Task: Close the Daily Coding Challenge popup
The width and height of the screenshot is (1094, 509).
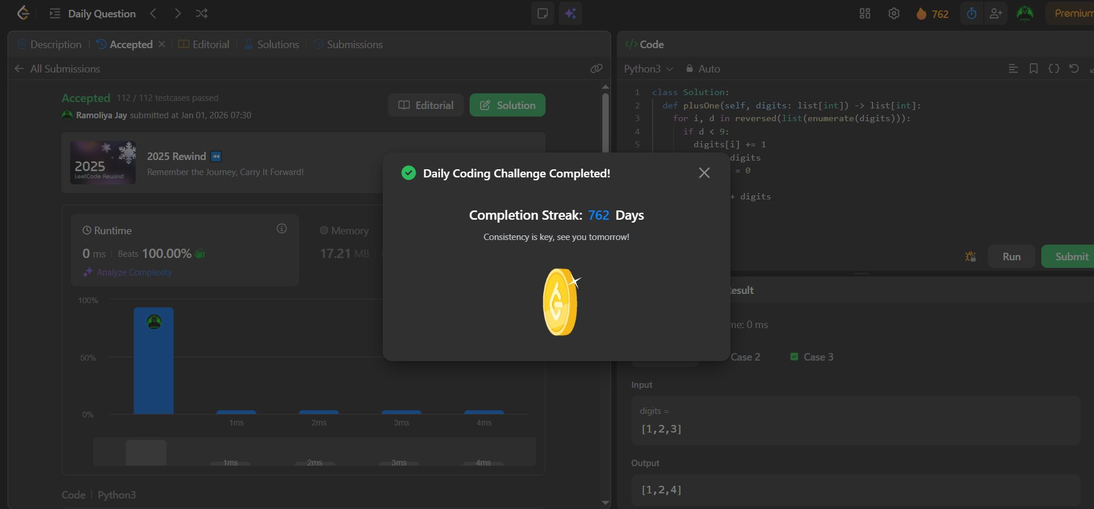Action: click(x=704, y=173)
